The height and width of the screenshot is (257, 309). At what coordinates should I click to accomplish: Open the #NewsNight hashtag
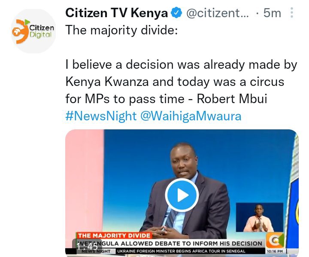pos(101,116)
